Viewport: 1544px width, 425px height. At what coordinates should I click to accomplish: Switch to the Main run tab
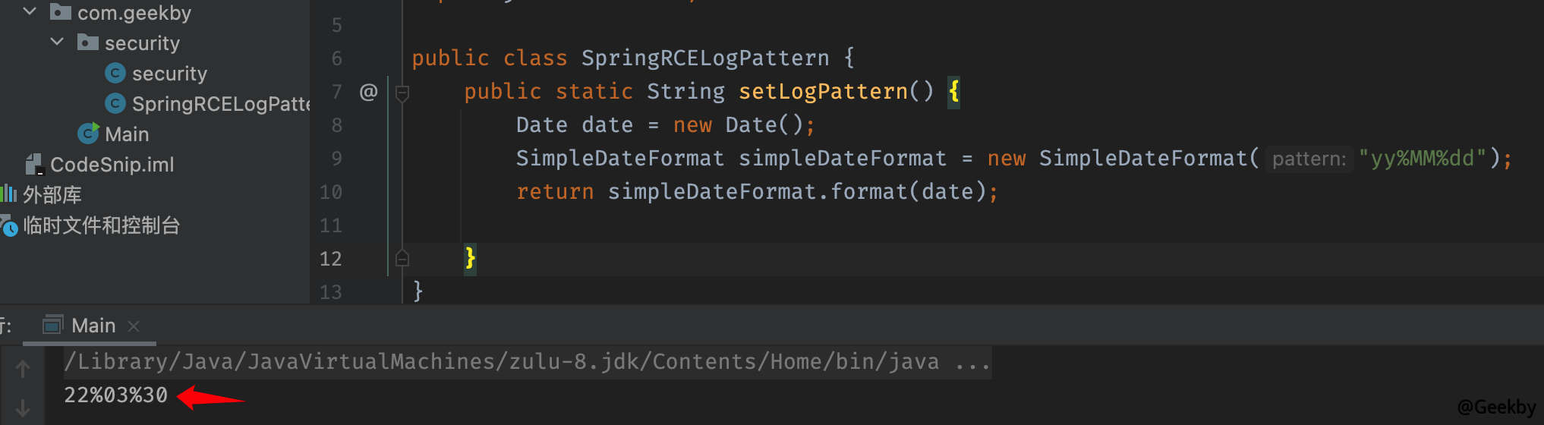pos(93,326)
